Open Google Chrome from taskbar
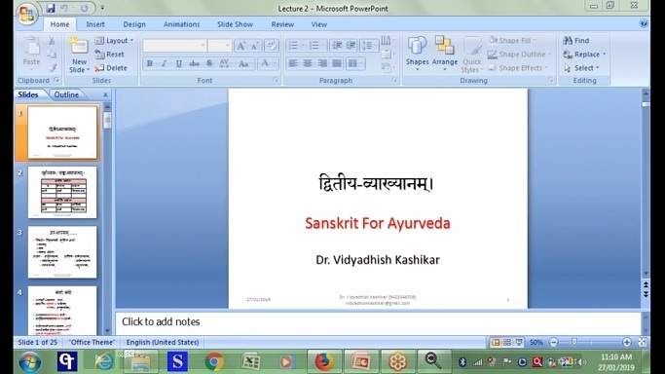 coord(214,361)
